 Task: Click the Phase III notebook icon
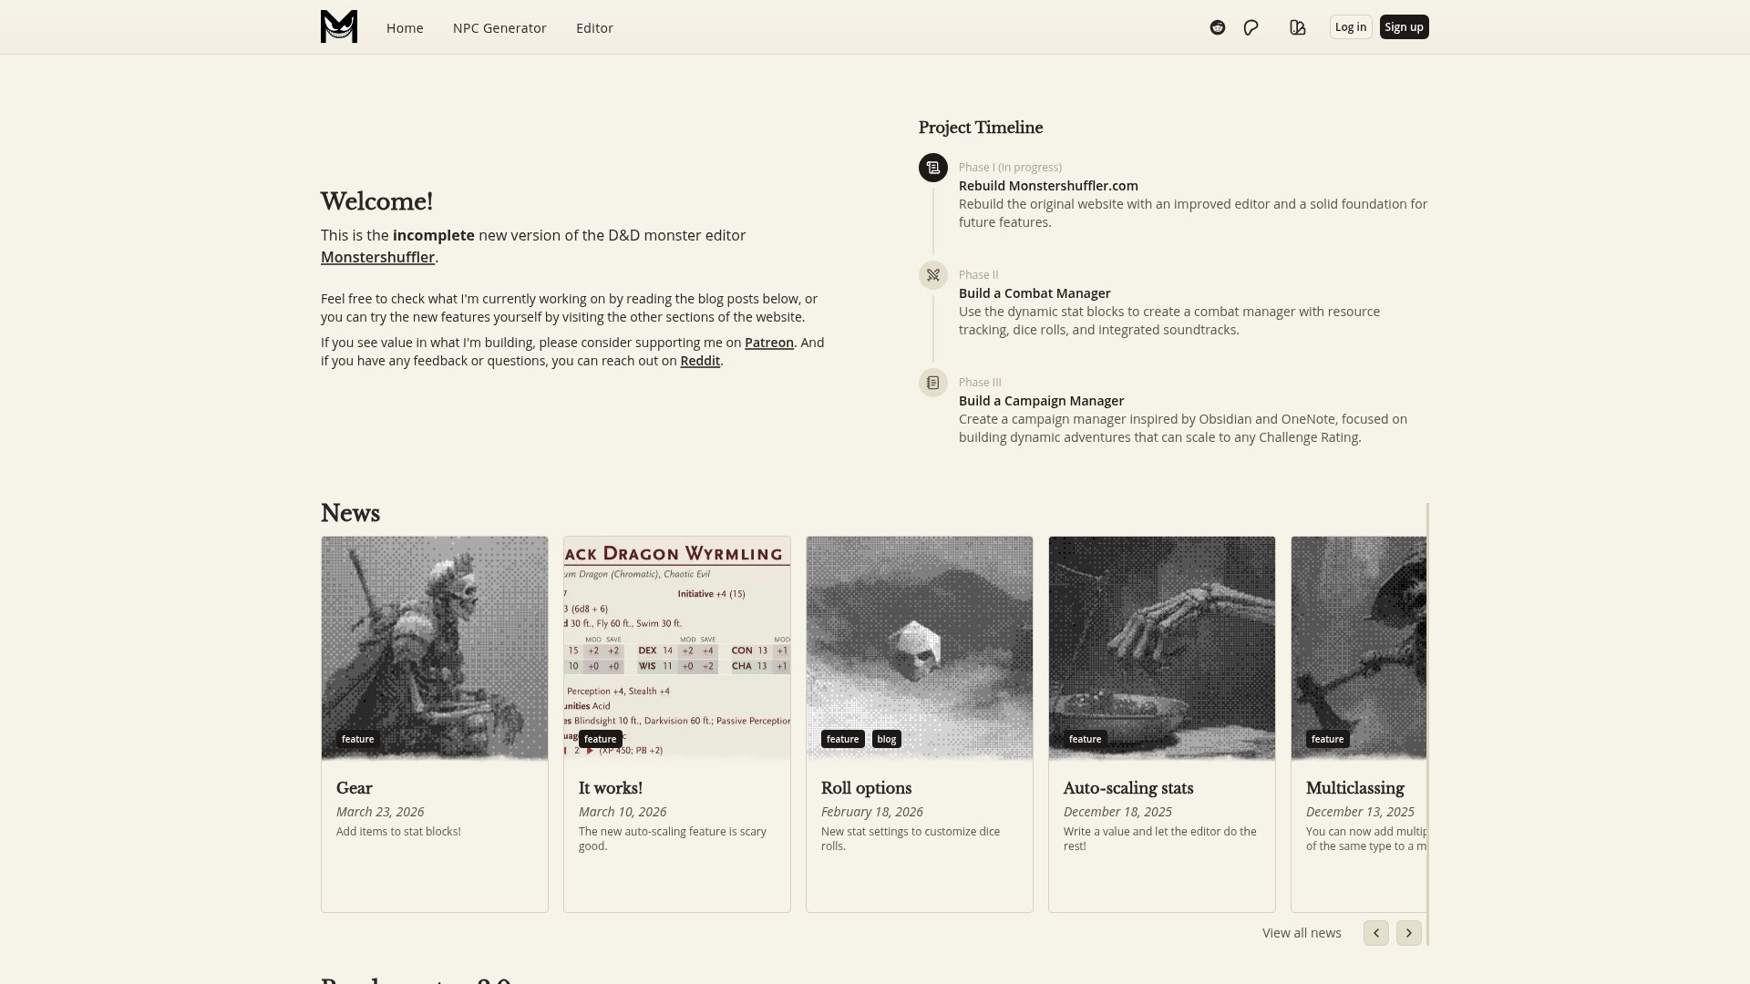click(x=932, y=383)
